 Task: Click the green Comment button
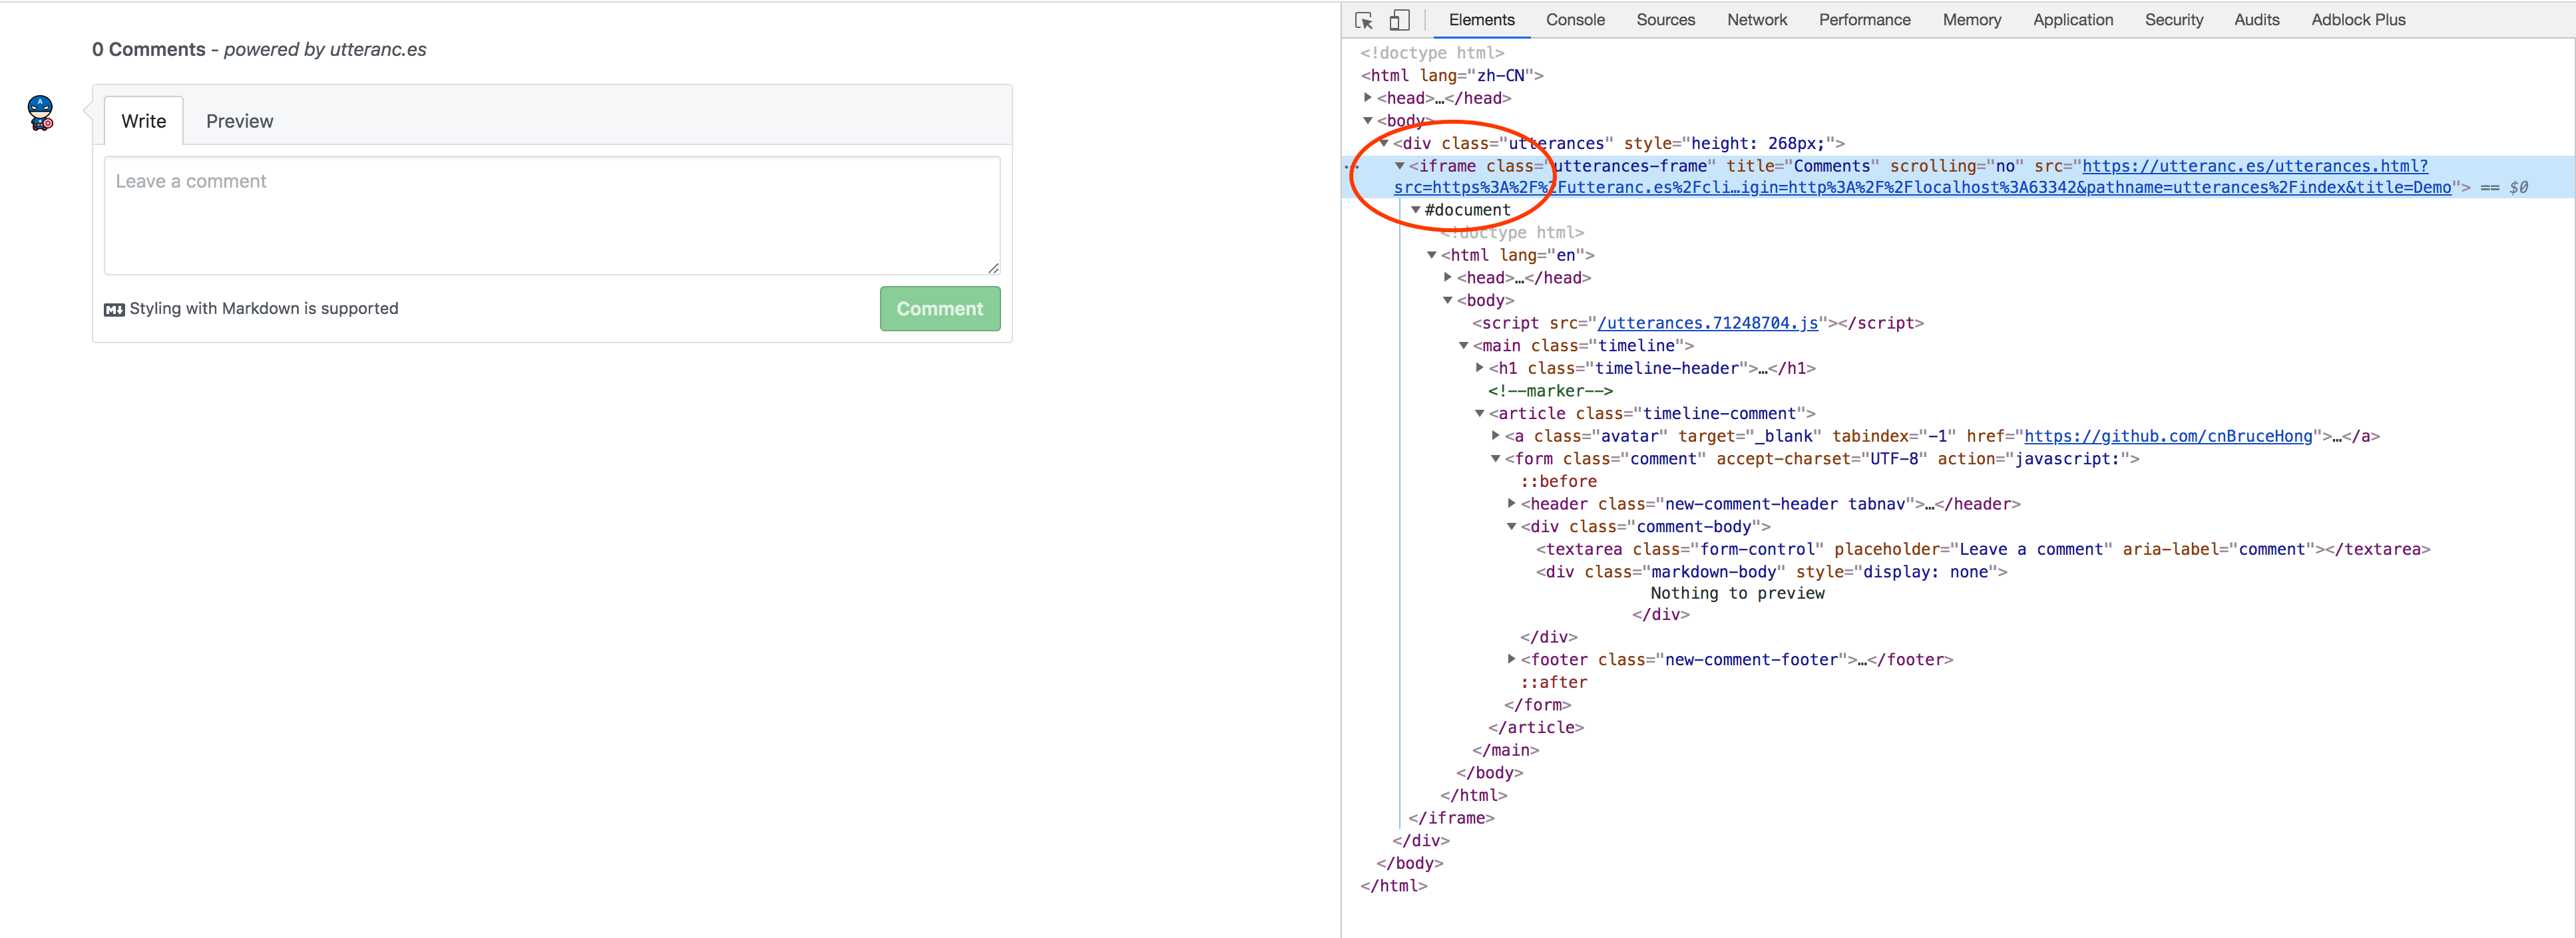[939, 309]
